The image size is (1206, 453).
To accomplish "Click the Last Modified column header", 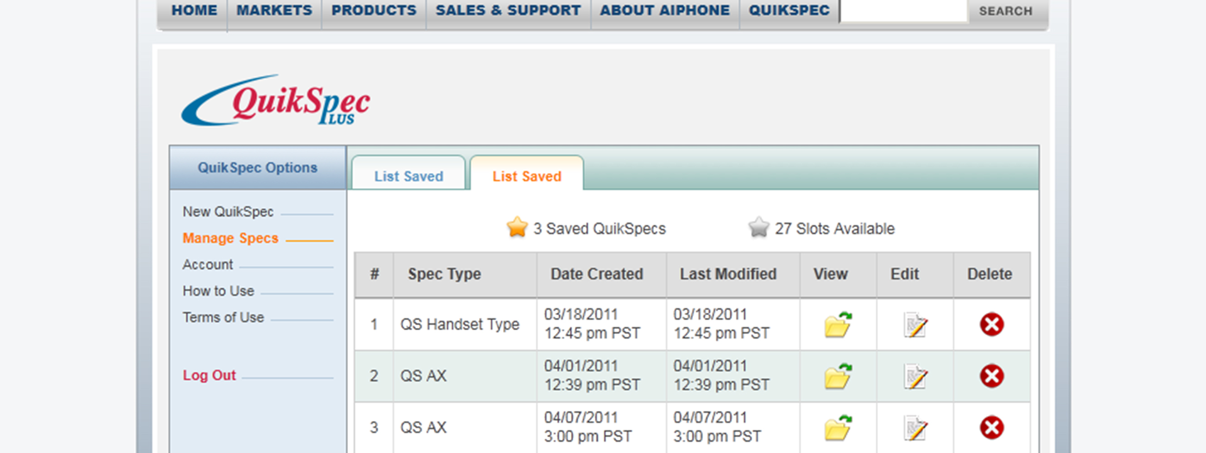I will click(x=732, y=275).
